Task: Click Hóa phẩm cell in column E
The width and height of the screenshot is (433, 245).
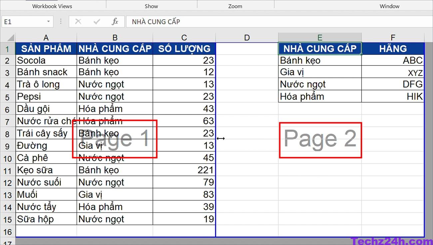Action: pyautogui.click(x=320, y=97)
